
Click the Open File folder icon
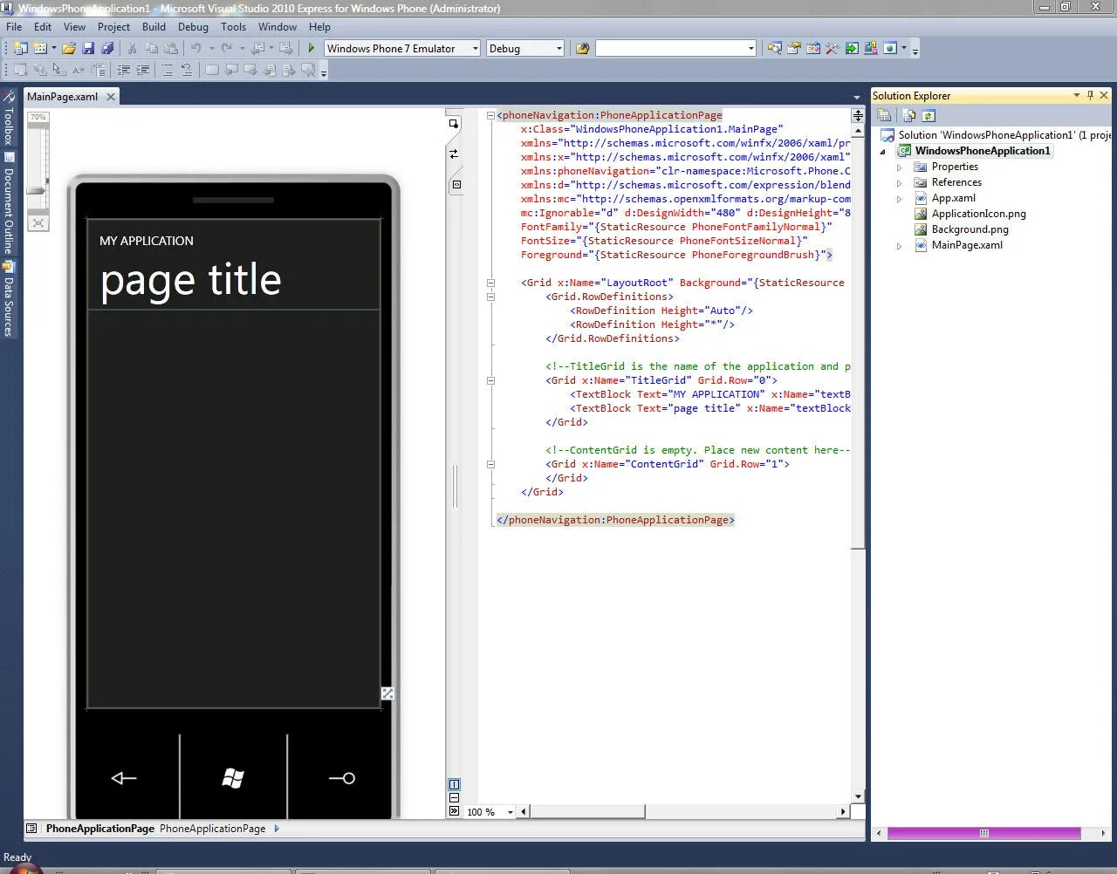tap(69, 49)
